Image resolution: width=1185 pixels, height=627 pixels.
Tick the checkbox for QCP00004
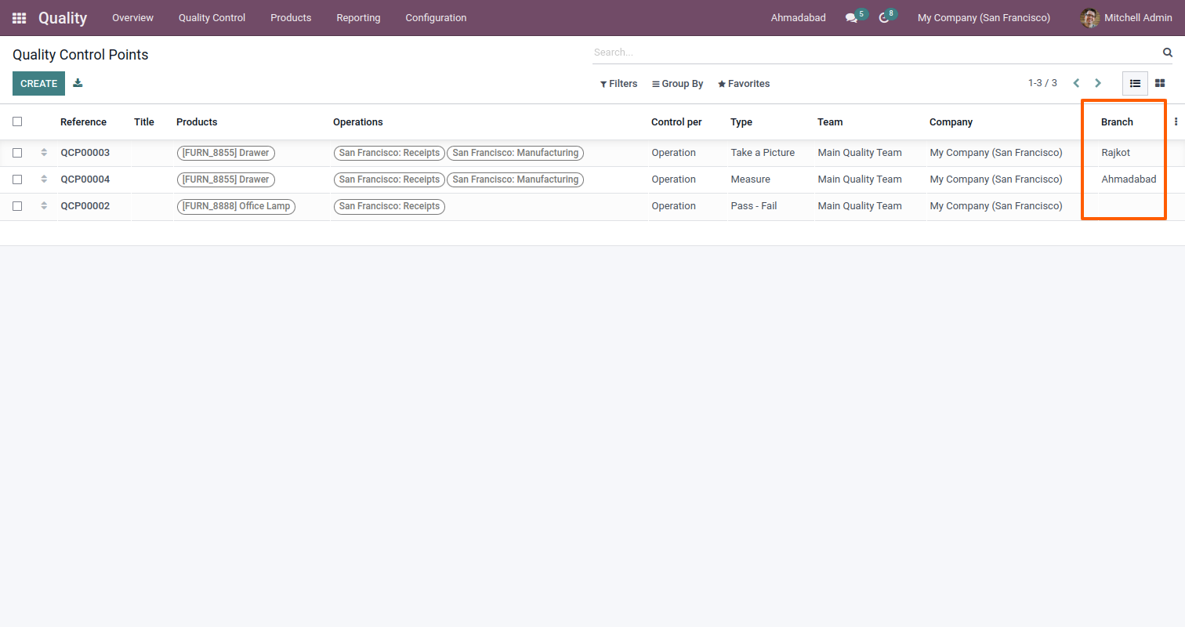(17, 179)
